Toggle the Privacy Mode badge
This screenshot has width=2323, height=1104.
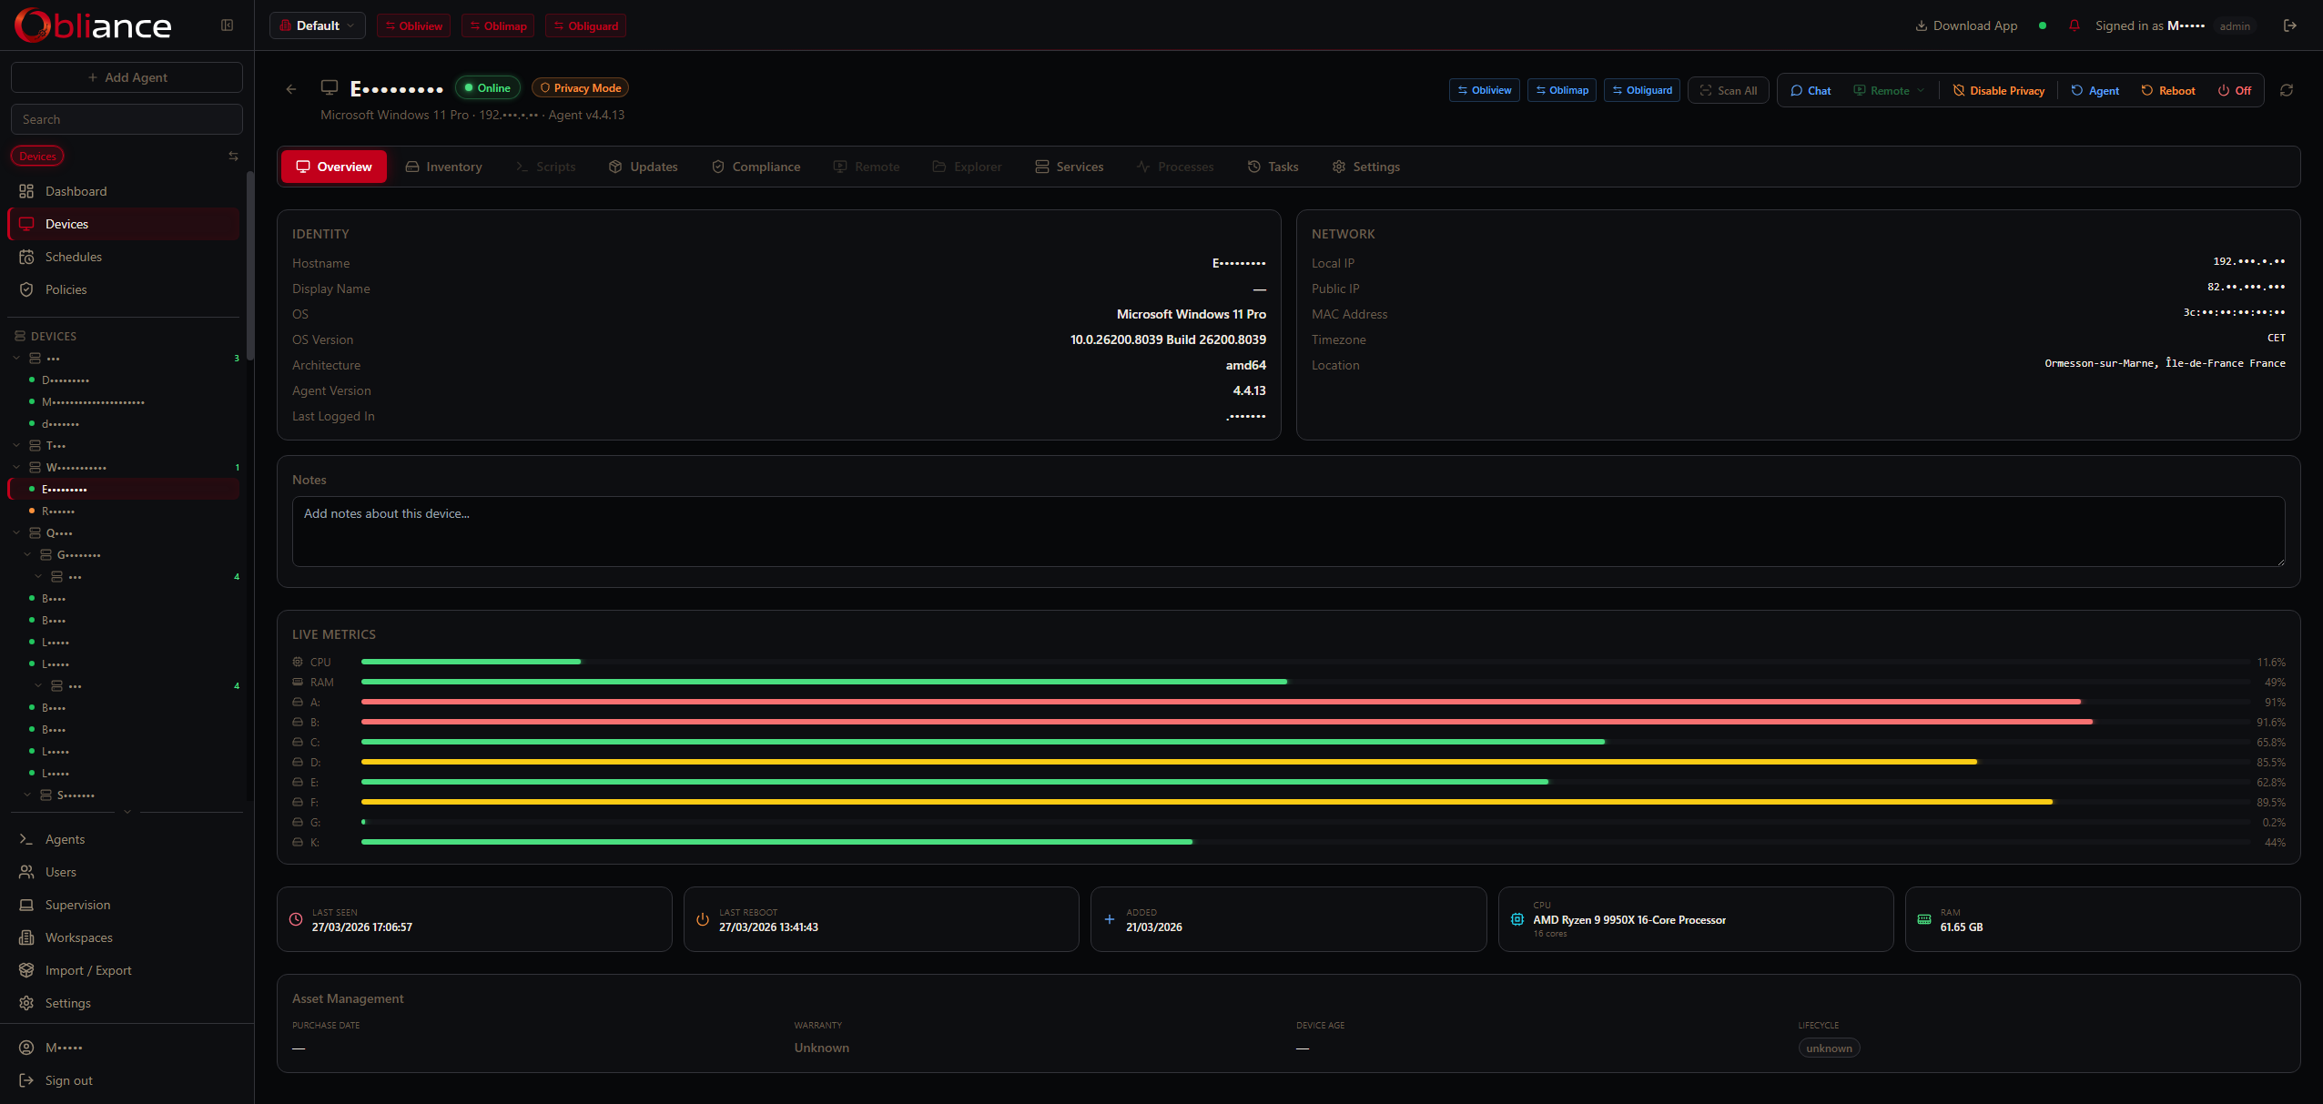[x=580, y=88]
